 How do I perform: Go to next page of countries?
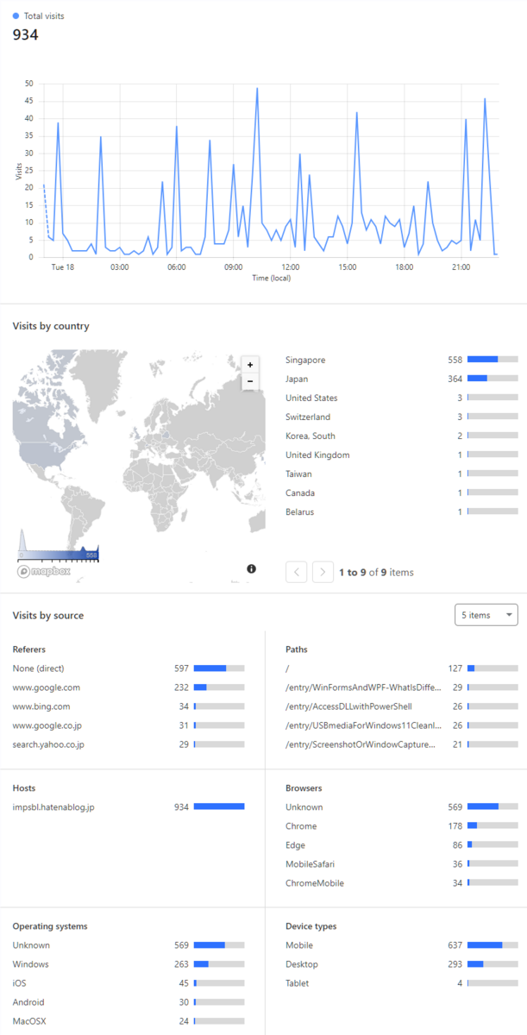coord(323,572)
